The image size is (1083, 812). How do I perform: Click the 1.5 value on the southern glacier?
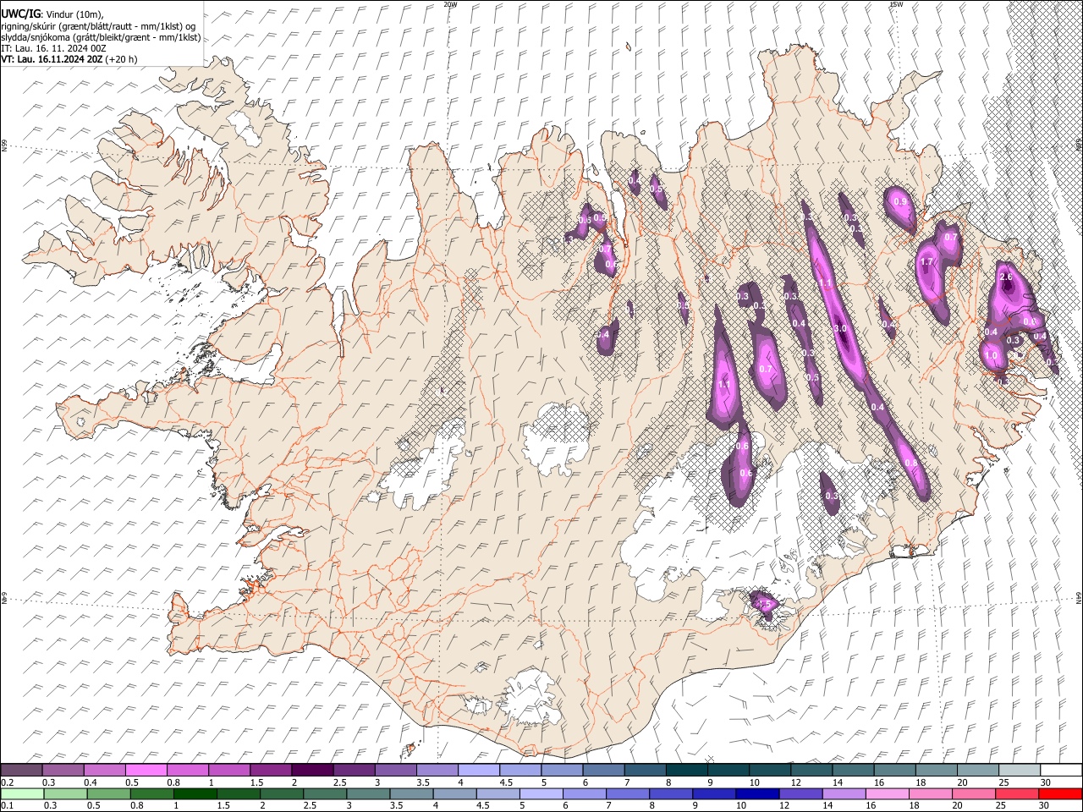(x=764, y=605)
